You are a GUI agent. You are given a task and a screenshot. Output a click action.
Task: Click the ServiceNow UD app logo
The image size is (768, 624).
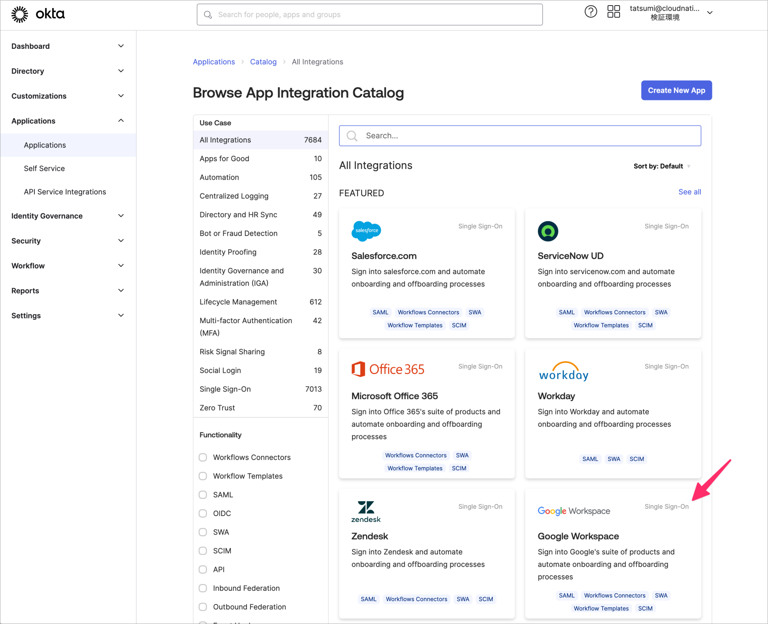pos(548,231)
